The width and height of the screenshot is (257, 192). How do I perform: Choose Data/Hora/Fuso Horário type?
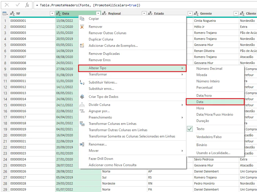[x=215, y=115]
